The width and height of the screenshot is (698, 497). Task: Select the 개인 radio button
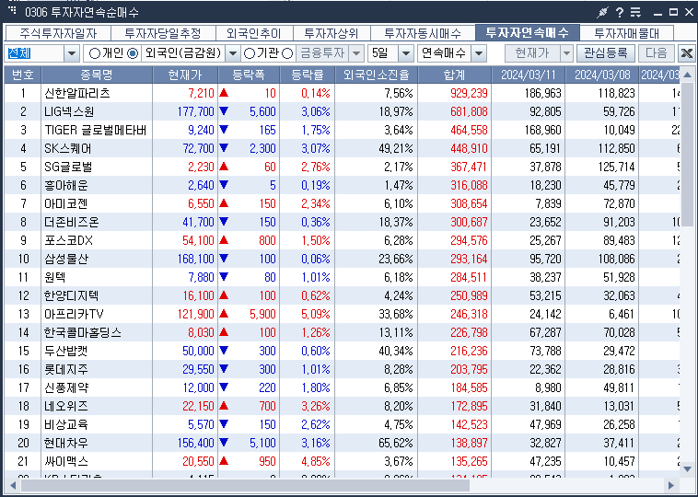click(95, 53)
